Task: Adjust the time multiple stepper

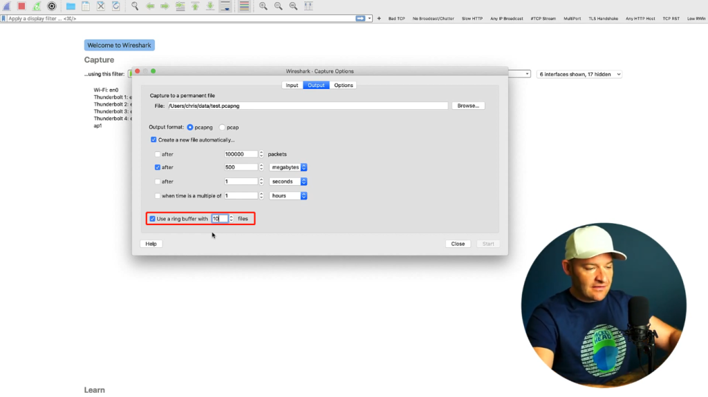Action: click(x=261, y=196)
